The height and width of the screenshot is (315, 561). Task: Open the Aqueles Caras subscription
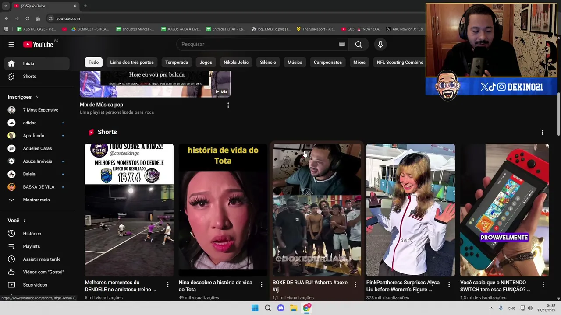click(x=37, y=148)
